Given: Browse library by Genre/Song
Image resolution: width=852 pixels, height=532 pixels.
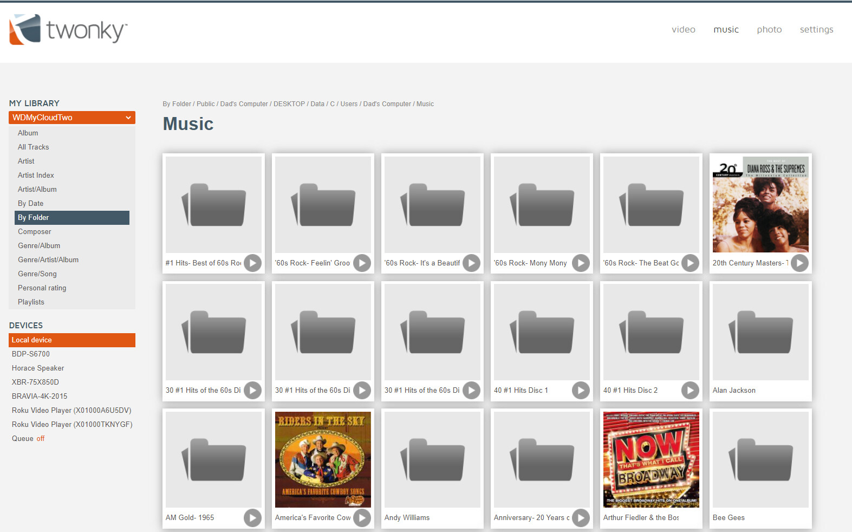Looking at the screenshot, I should [37, 274].
